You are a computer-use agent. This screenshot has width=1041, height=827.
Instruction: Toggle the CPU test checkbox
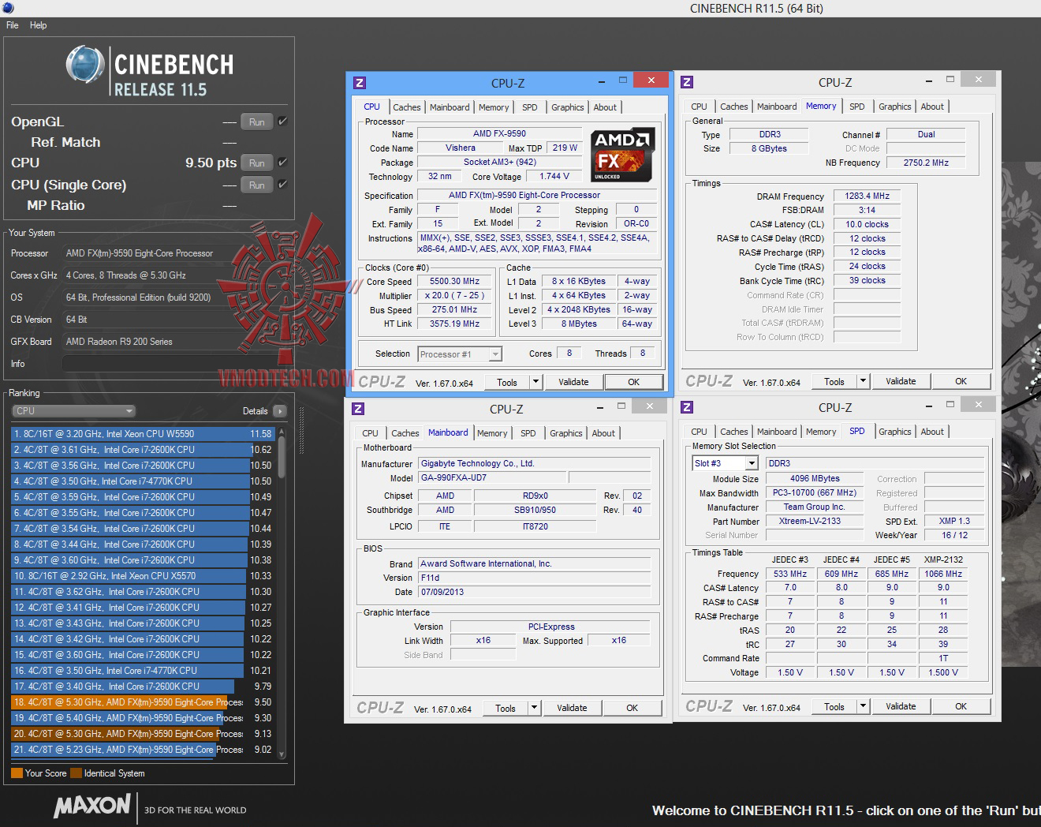pyautogui.click(x=282, y=163)
